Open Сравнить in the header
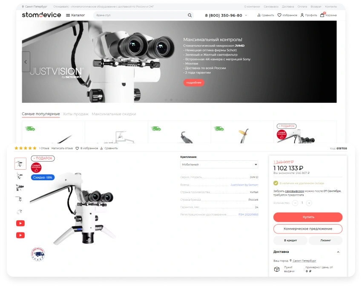Screen dimensions: 362x287 (x=265, y=15)
